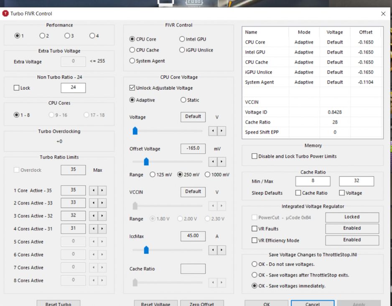The width and height of the screenshot is (392, 306).
Task: Click the PowerCut Locked button
Action: tap(352, 217)
